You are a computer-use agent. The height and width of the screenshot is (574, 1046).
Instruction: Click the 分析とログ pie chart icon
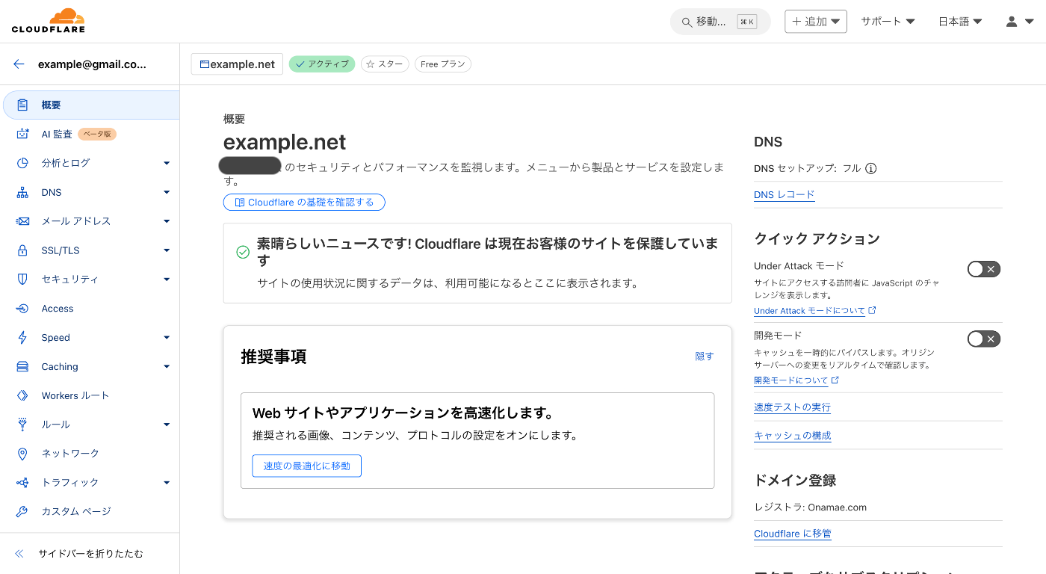22,163
